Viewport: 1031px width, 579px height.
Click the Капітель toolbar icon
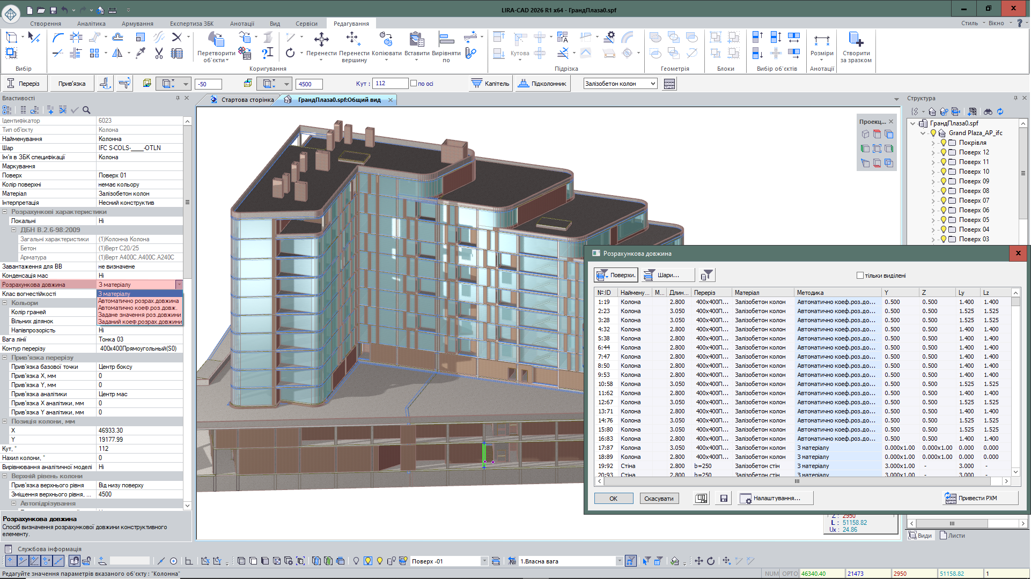[477, 84]
